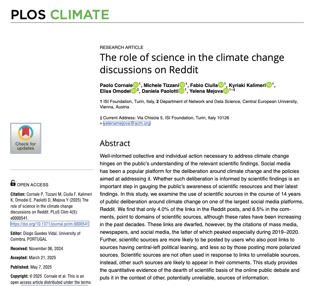Follow the article DOI link
310x286 pixels.
tap(50, 224)
